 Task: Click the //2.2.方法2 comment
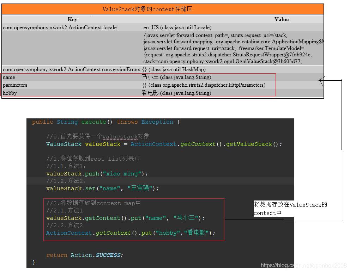pos(65,225)
